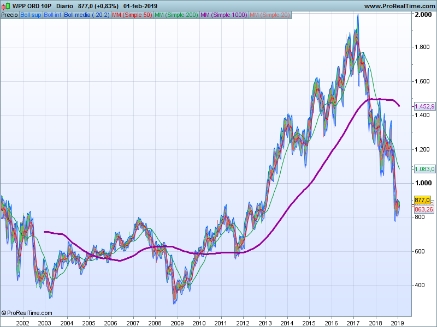Click the 1.000 price axis label
437x327 pixels.
(x=423, y=183)
